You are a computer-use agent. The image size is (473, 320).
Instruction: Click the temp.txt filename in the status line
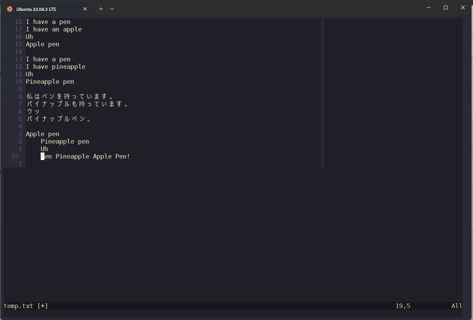coord(18,306)
